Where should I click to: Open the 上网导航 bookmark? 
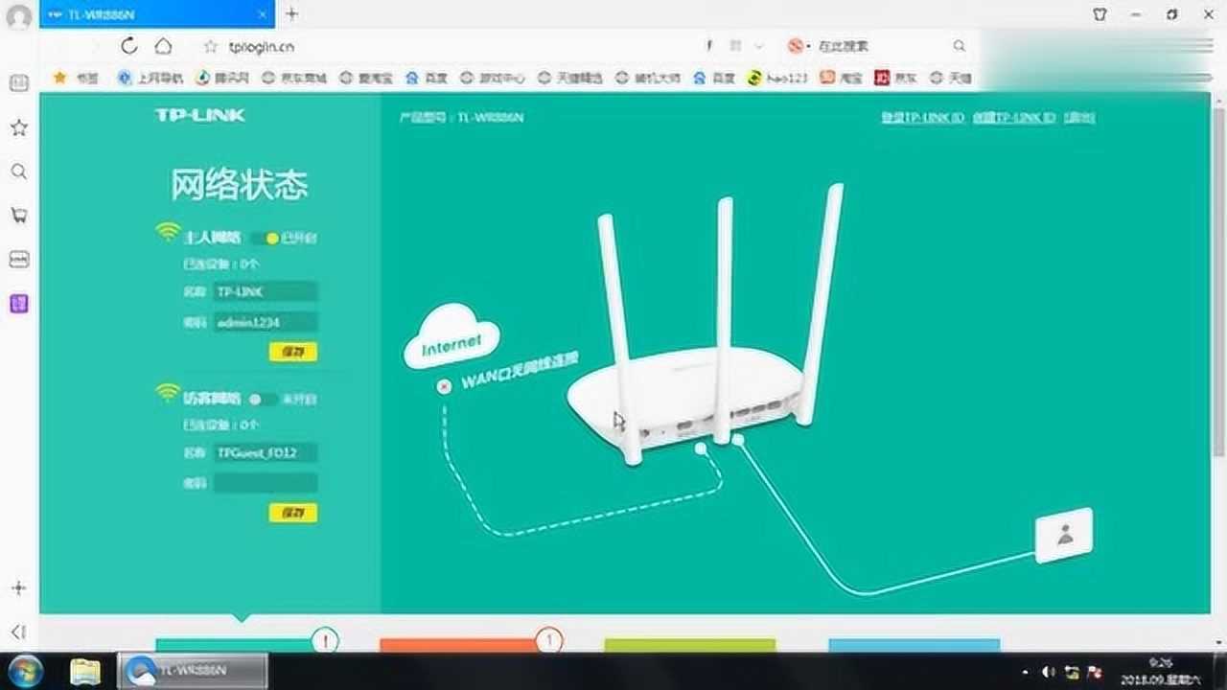(x=151, y=78)
